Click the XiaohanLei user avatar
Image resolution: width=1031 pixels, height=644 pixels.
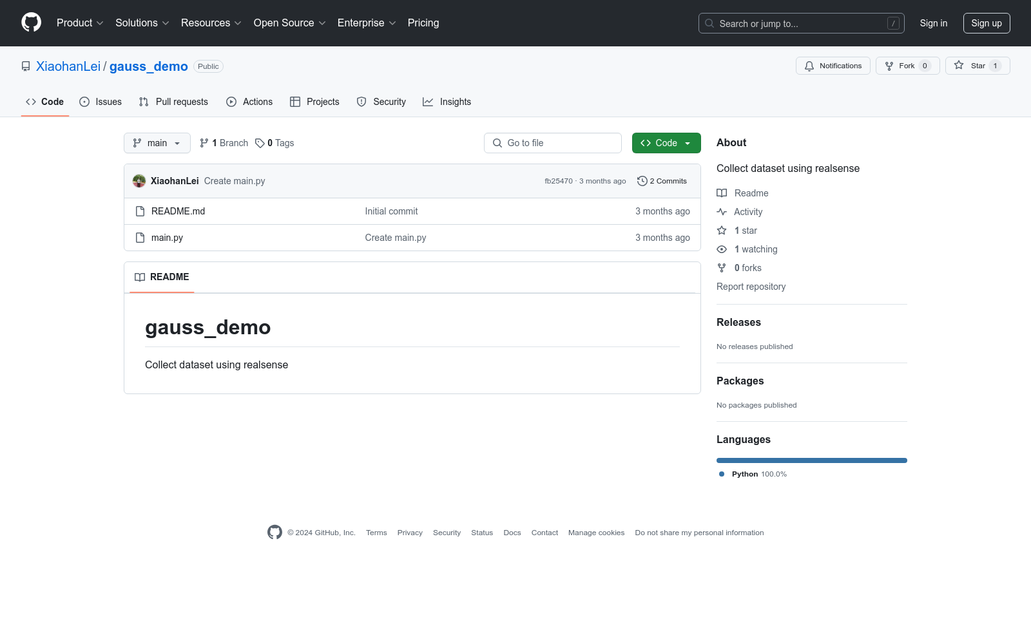(x=139, y=181)
